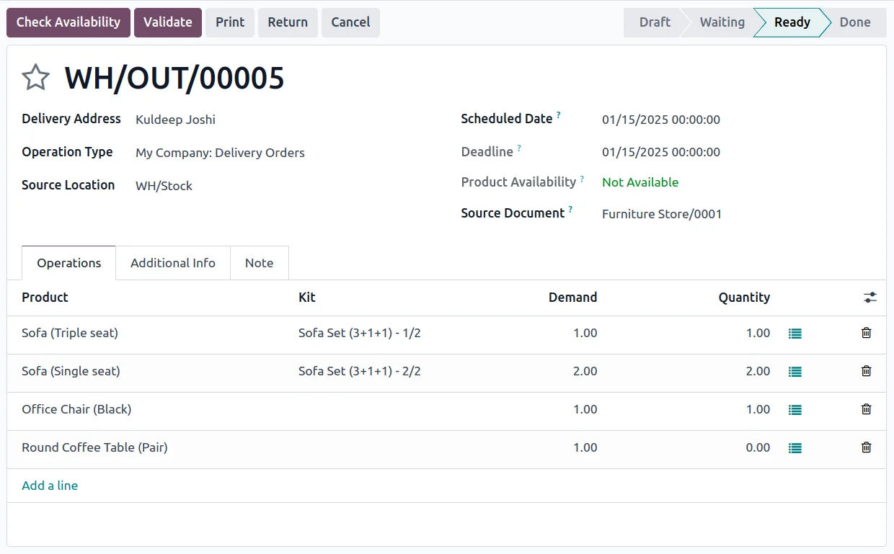Edit the Scheduled Date field
This screenshot has width=894, height=554.
point(660,120)
